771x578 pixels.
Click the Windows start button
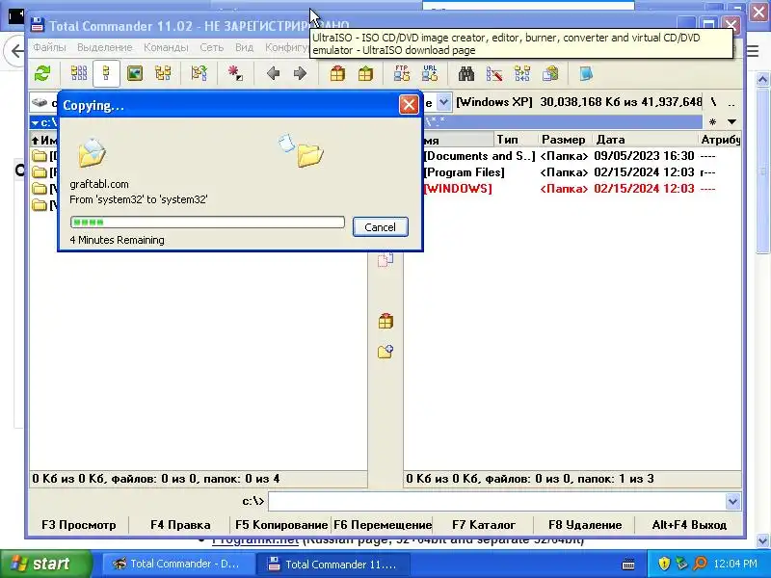(x=45, y=564)
